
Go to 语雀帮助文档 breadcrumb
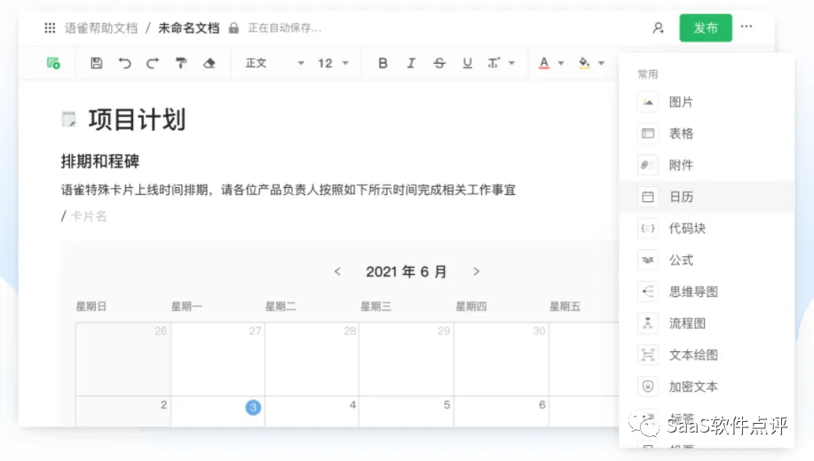click(x=100, y=28)
